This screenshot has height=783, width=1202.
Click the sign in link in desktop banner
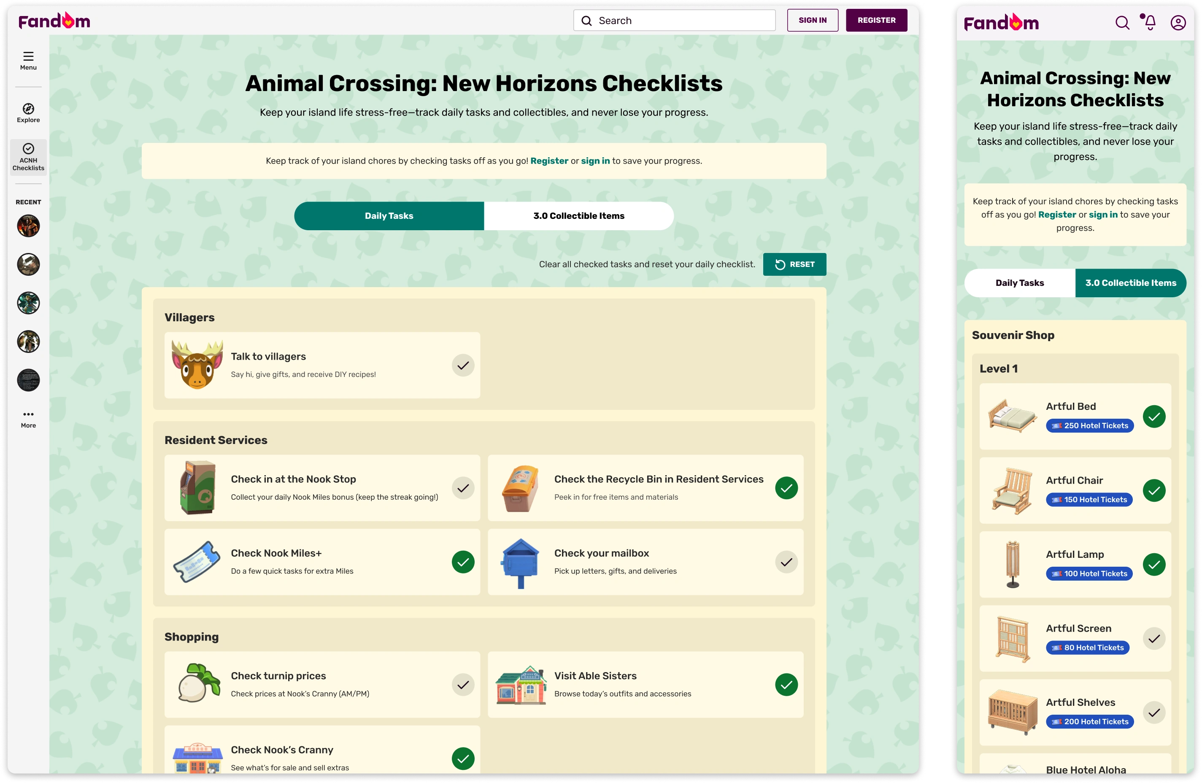(595, 161)
